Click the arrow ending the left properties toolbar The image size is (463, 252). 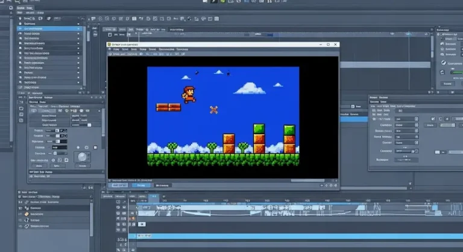tap(99, 111)
